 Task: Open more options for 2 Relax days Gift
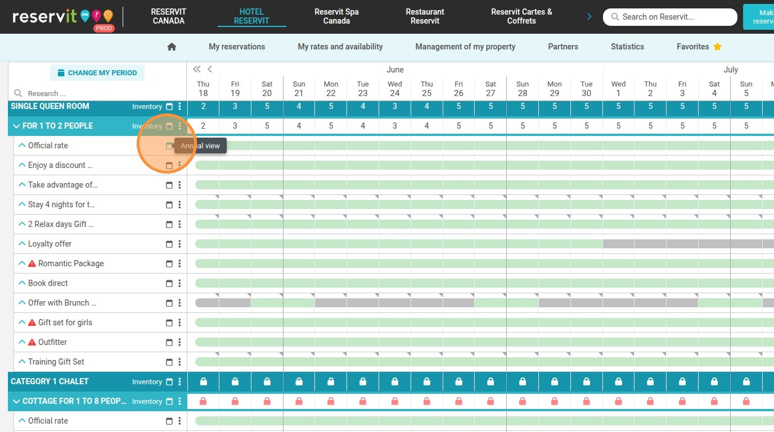179,225
